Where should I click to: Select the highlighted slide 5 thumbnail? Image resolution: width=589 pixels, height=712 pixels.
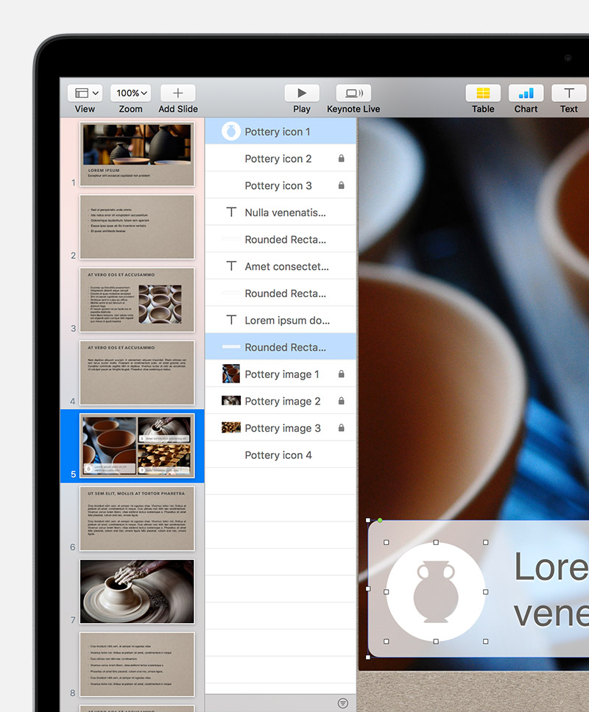point(137,446)
